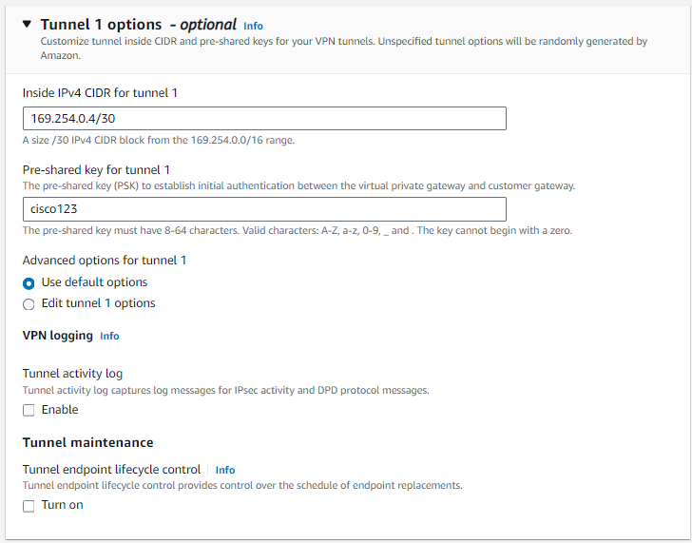
Task: Click the Tunnel 1 options heading text
Action: pos(106,25)
